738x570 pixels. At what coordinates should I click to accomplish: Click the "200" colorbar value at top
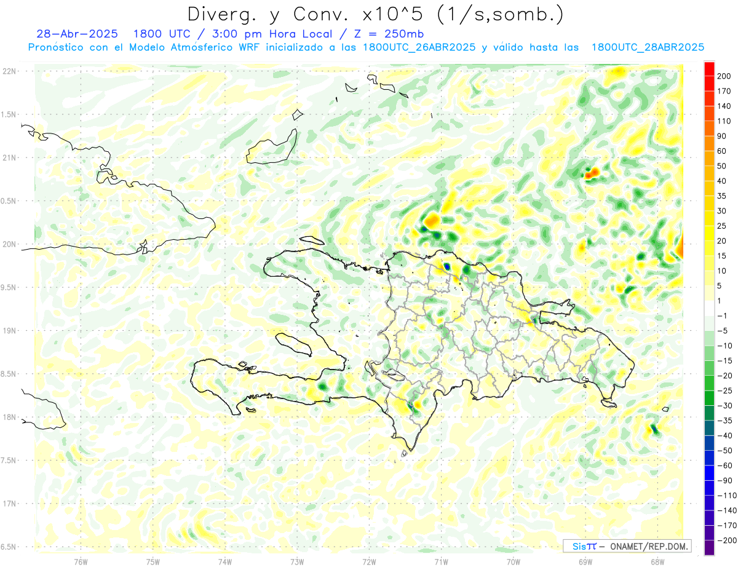click(x=724, y=76)
